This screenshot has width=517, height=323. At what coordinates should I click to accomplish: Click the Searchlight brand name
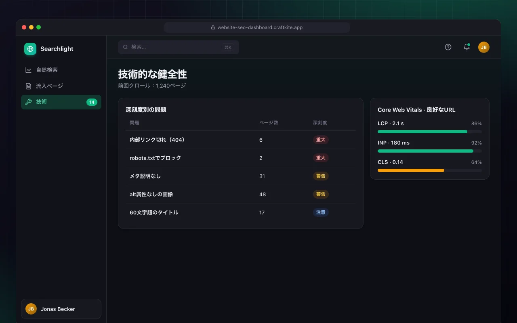click(x=57, y=49)
